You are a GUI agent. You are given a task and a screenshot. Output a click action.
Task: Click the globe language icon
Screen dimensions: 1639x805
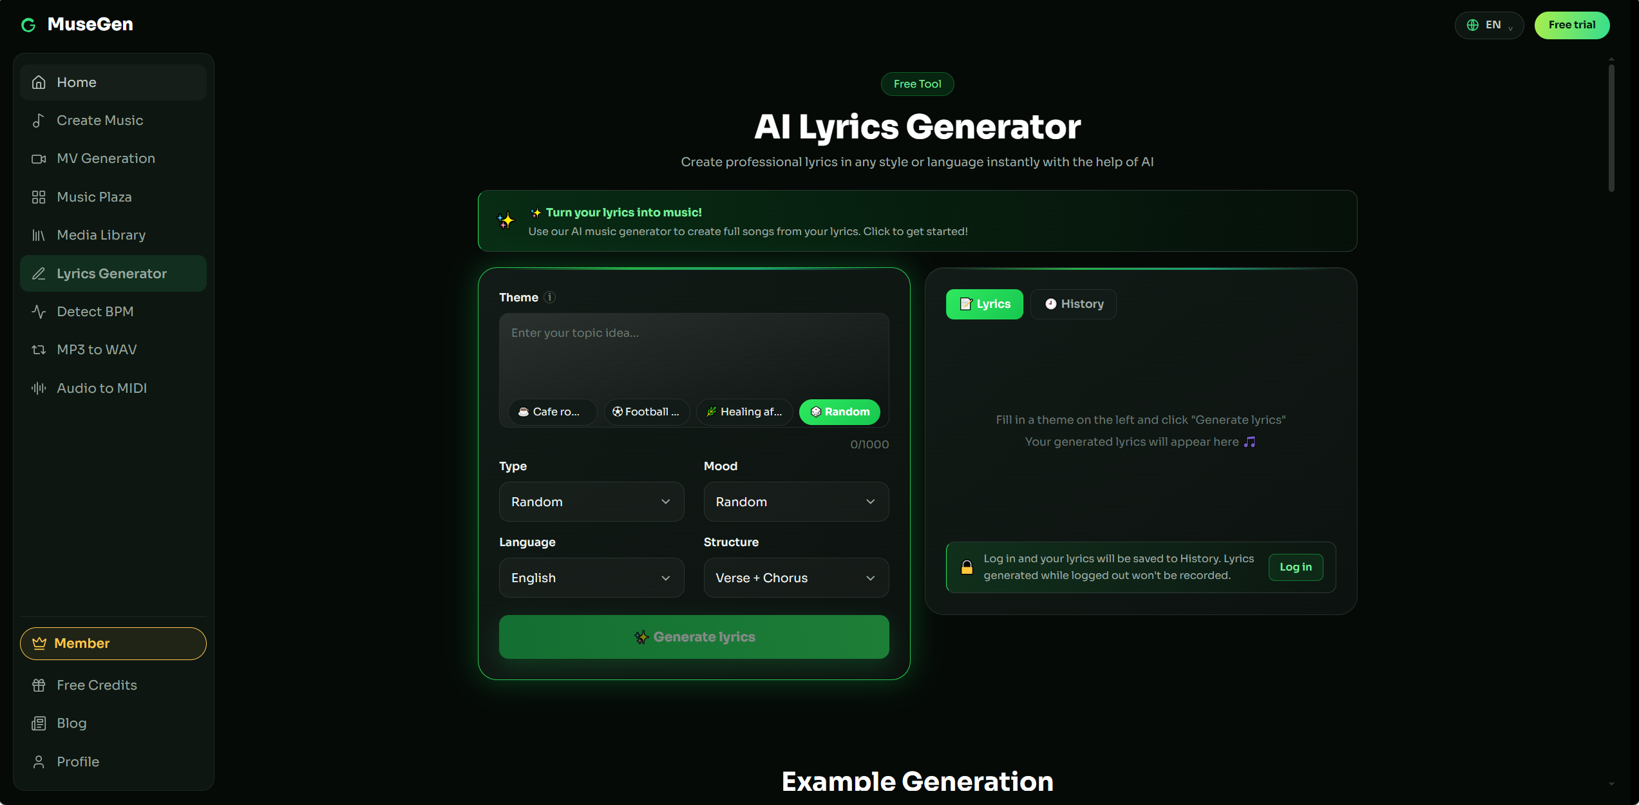1472,25
